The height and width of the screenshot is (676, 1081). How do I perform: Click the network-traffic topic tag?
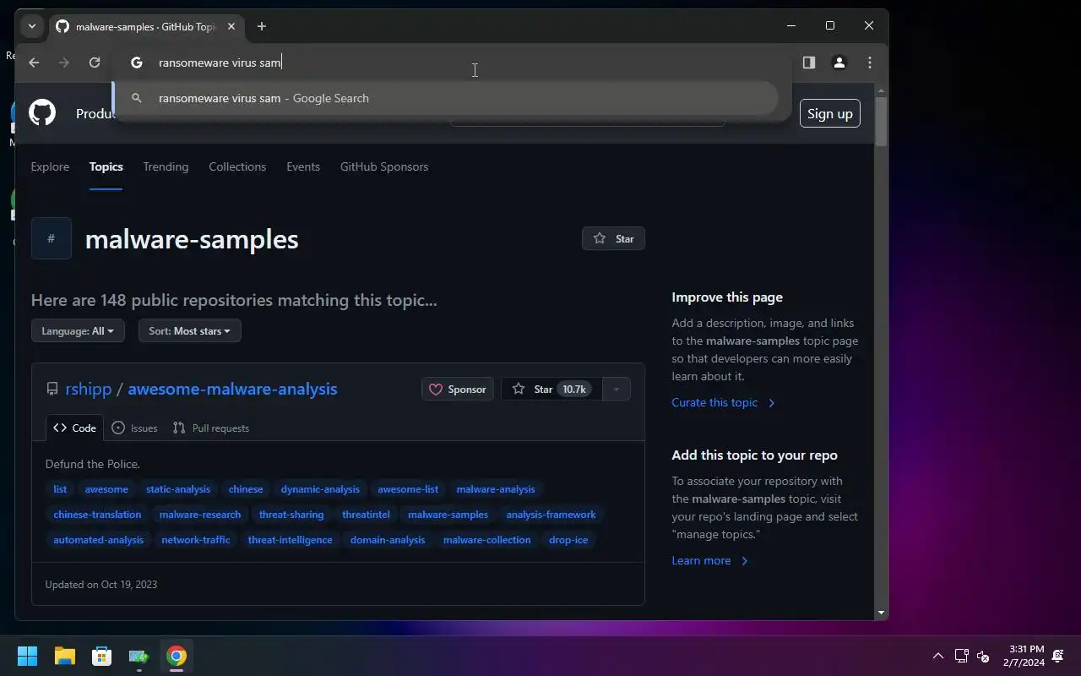(196, 540)
